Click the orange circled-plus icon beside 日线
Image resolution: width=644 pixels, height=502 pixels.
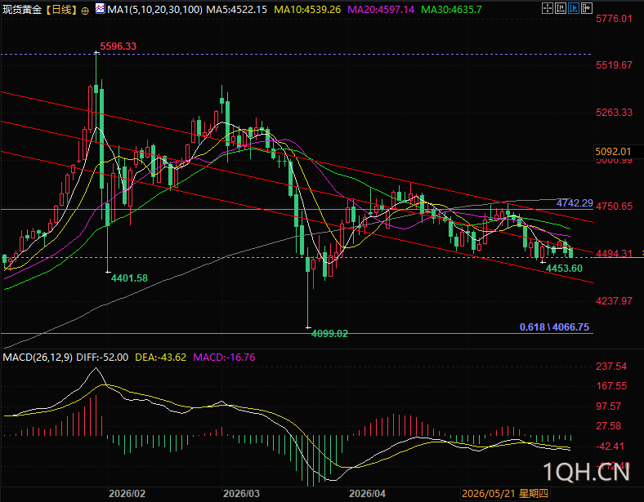[x=85, y=11]
